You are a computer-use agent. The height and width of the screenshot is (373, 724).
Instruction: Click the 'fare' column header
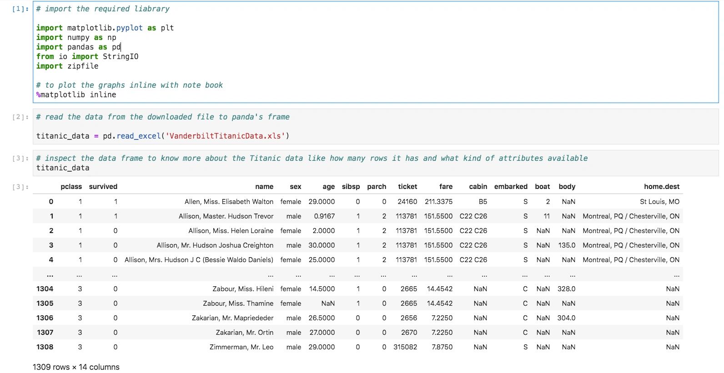pos(446,187)
